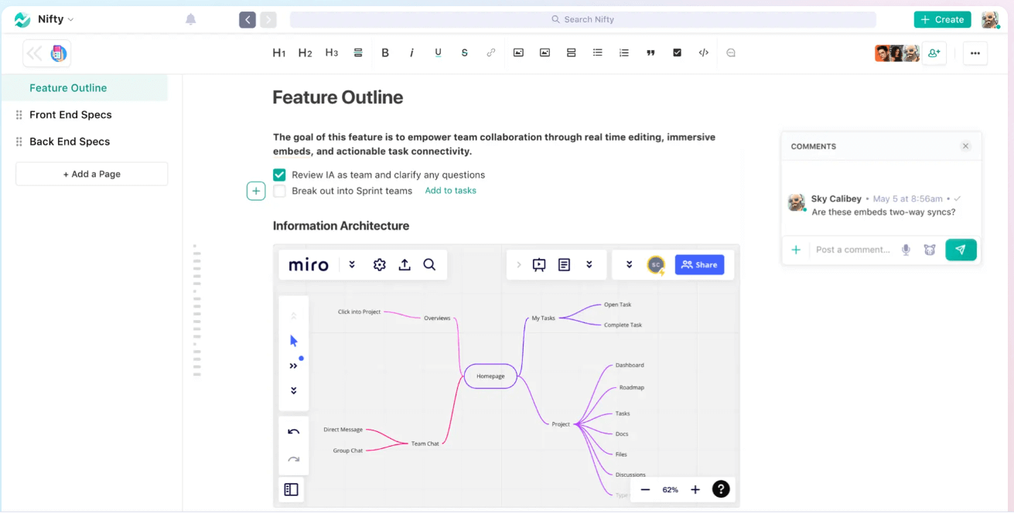Select the voice recording icon in comments

click(x=906, y=250)
